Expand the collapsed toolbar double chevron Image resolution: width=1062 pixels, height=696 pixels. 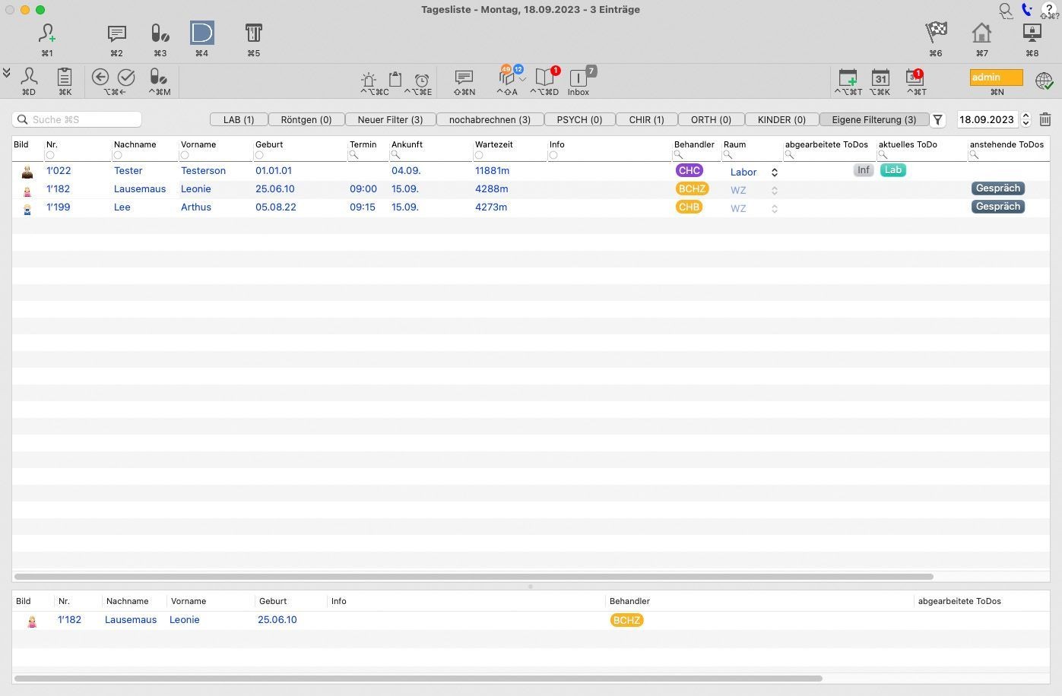coord(7,73)
